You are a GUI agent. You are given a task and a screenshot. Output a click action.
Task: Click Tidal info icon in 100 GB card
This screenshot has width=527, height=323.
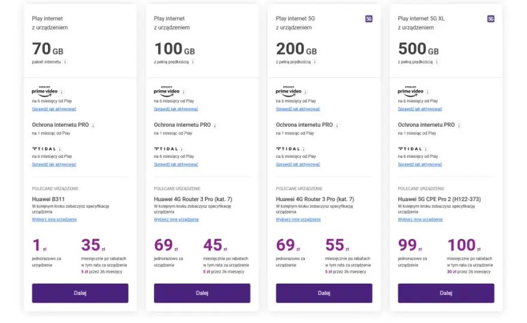tap(182, 149)
